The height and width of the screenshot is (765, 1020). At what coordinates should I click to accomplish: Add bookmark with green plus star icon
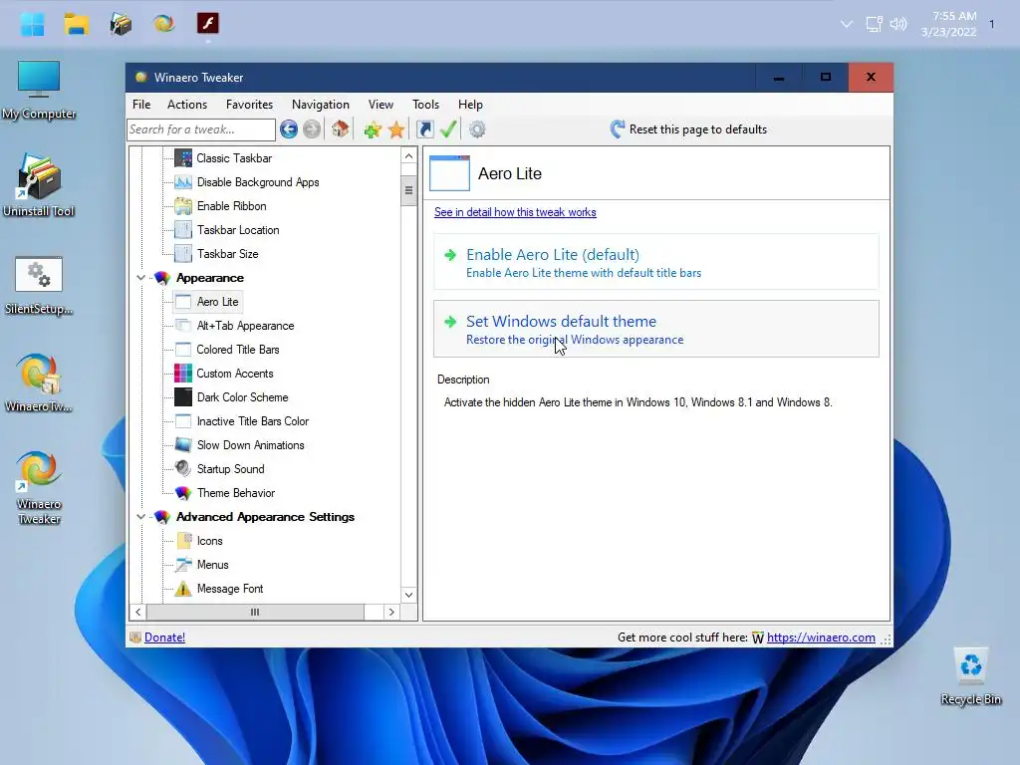click(x=373, y=129)
